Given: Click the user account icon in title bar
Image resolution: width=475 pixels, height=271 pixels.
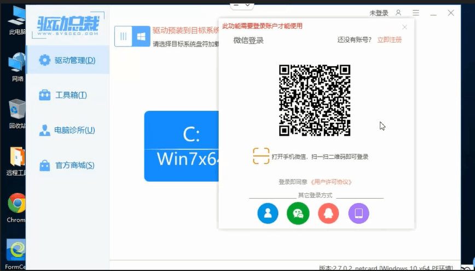Looking at the screenshot, I should 398,13.
